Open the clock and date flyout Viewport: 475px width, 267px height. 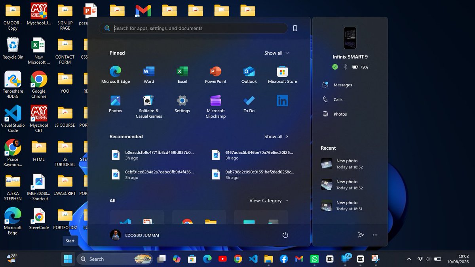point(458,259)
